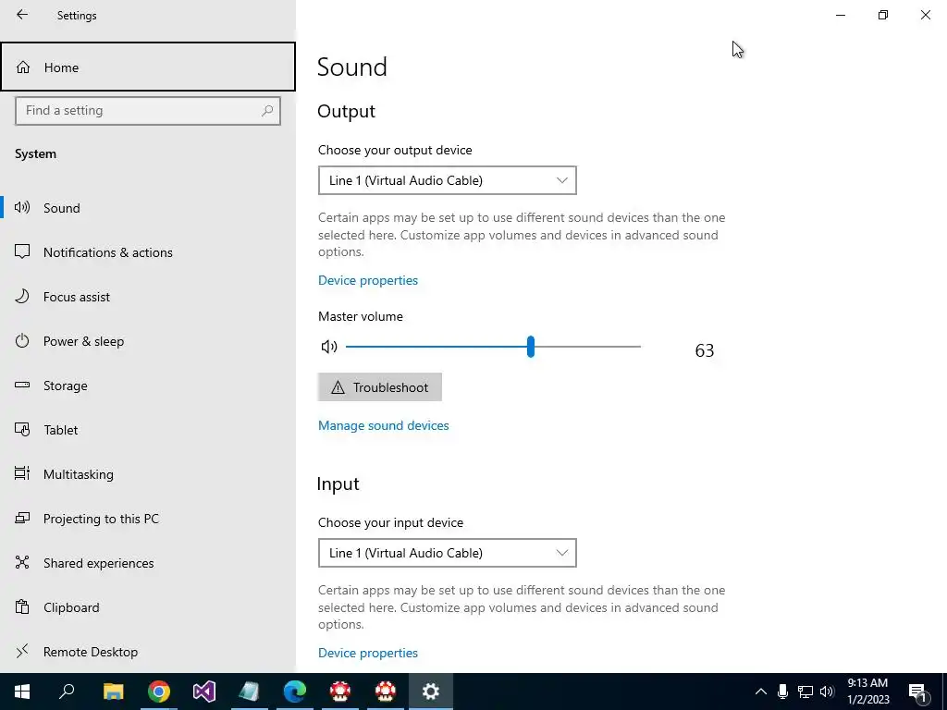Open Notifications & actions settings
This screenshot has height=710, width=947.
(148, 252)
